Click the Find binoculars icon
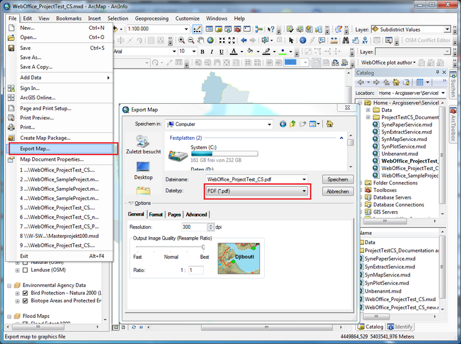Image resolution: width=461 pixels, height=344 pixels. (345, 40)
